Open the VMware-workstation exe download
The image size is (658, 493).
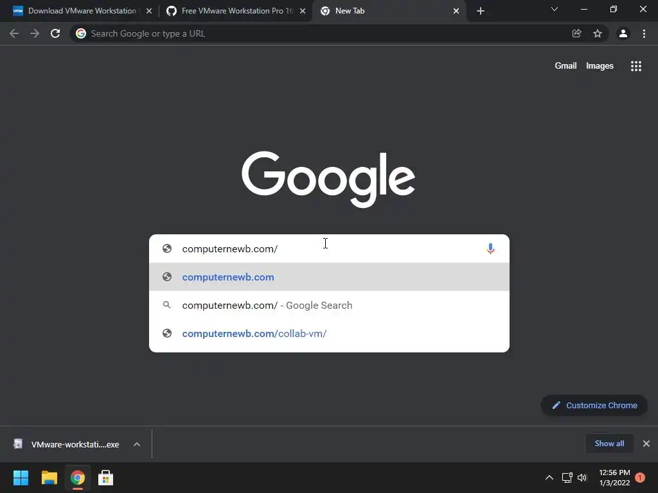tap(67, 444)
